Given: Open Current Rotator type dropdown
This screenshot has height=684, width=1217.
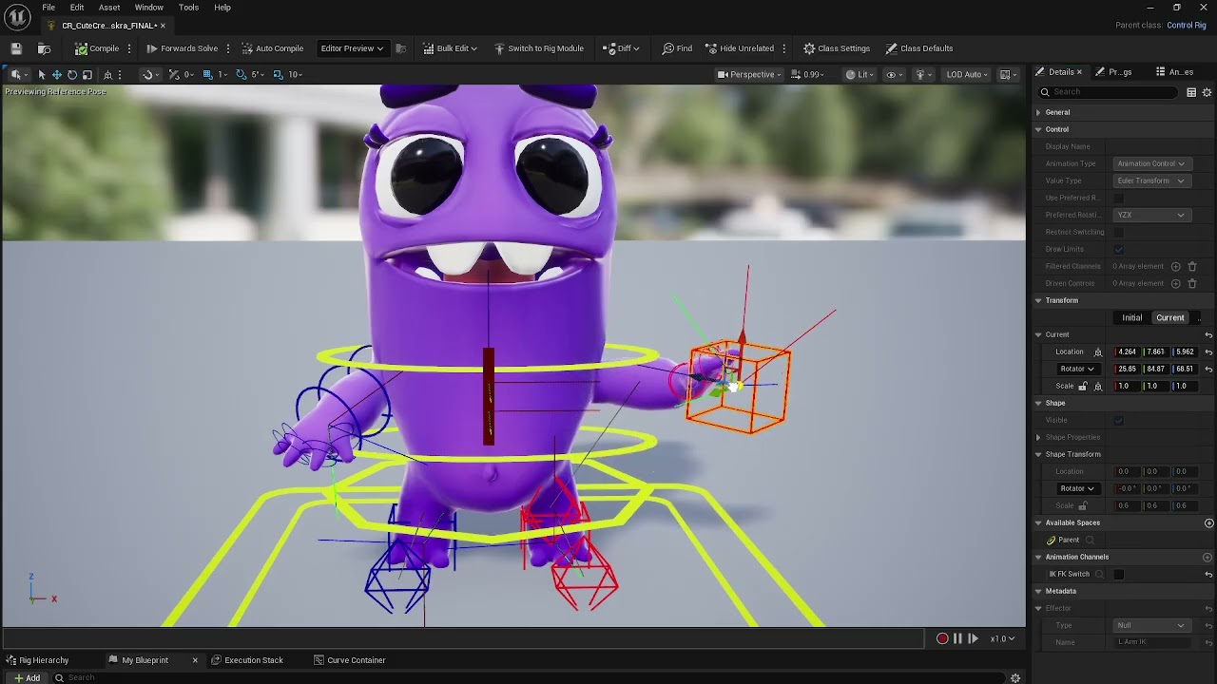Looking at the screenshot, I should [1078, 369].
